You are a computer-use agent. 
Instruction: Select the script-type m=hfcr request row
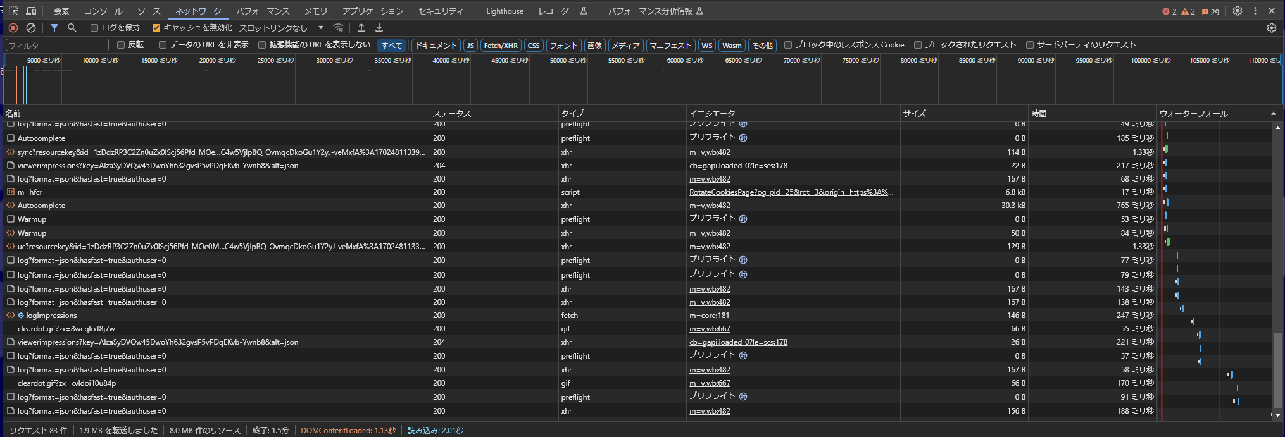point(637,192)
